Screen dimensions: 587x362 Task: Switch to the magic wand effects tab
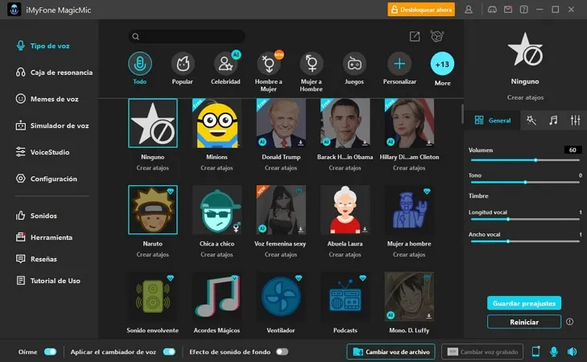tap(531, 120)
